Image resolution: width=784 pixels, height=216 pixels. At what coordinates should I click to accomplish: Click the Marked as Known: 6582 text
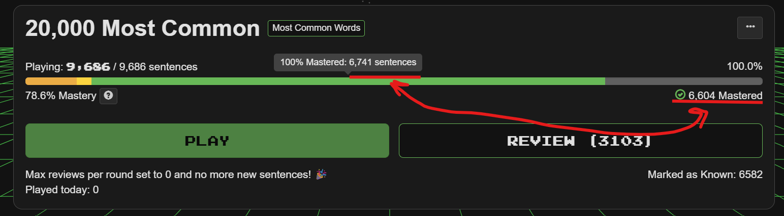705,175
